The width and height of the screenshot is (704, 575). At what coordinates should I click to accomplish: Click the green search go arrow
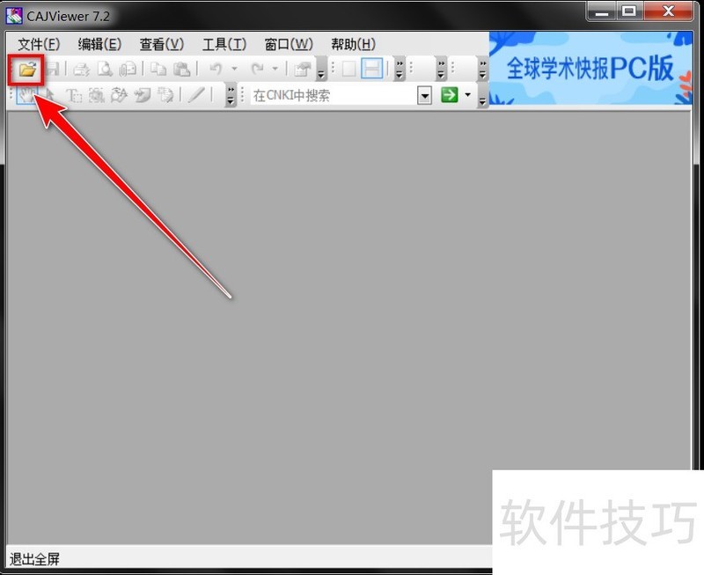tap(450, 95)
